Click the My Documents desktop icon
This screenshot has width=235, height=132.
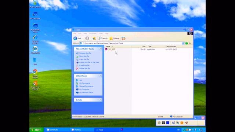[x=35, y=4]
